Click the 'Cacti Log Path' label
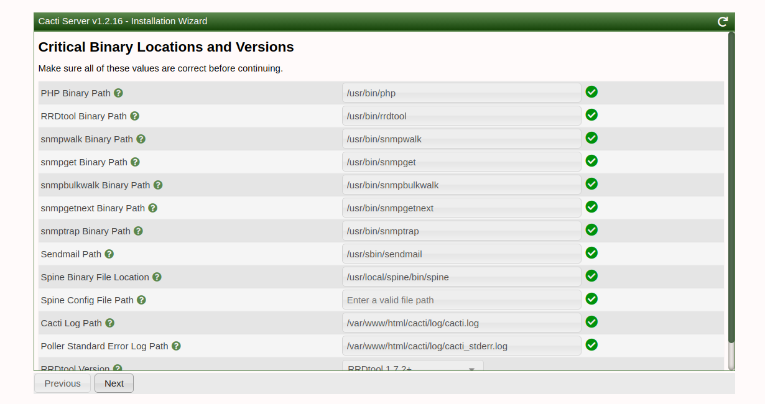 pos(72,323)
